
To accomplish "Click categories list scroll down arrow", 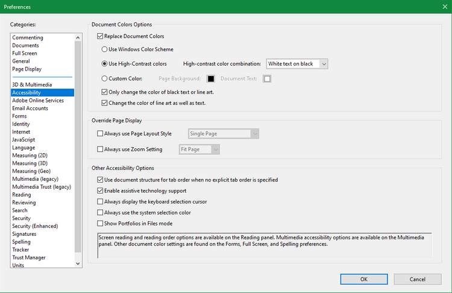I will [78, 263].
